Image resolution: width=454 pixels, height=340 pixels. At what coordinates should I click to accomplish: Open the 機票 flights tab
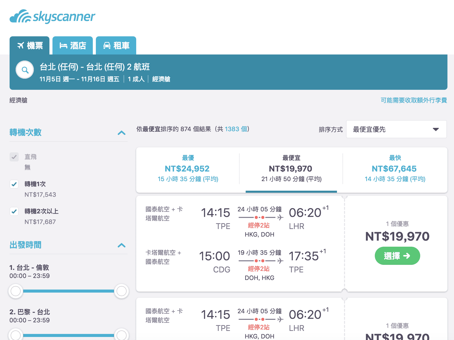pos(30,45)
